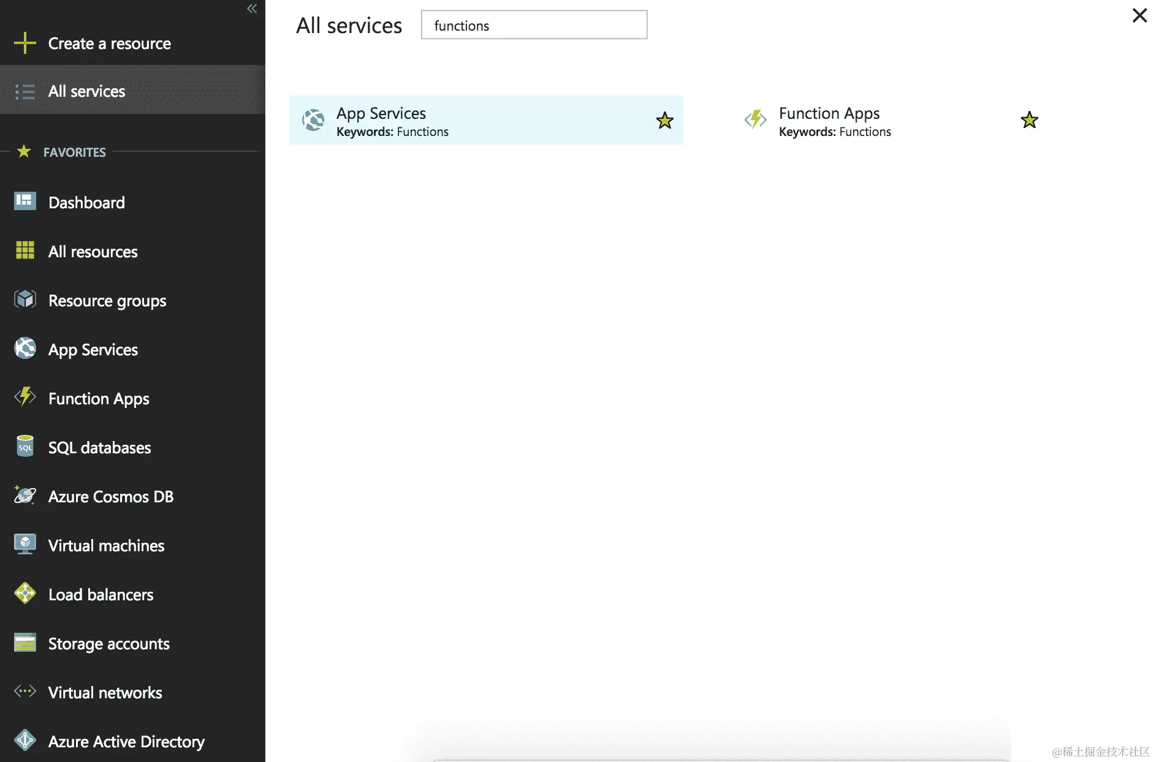
Task: Select All services in the sidebar
Action: point(132,91)
